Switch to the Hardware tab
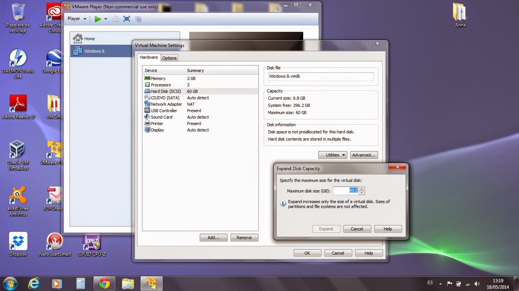This screenshot has width=519, height=291. click(149, 57)
